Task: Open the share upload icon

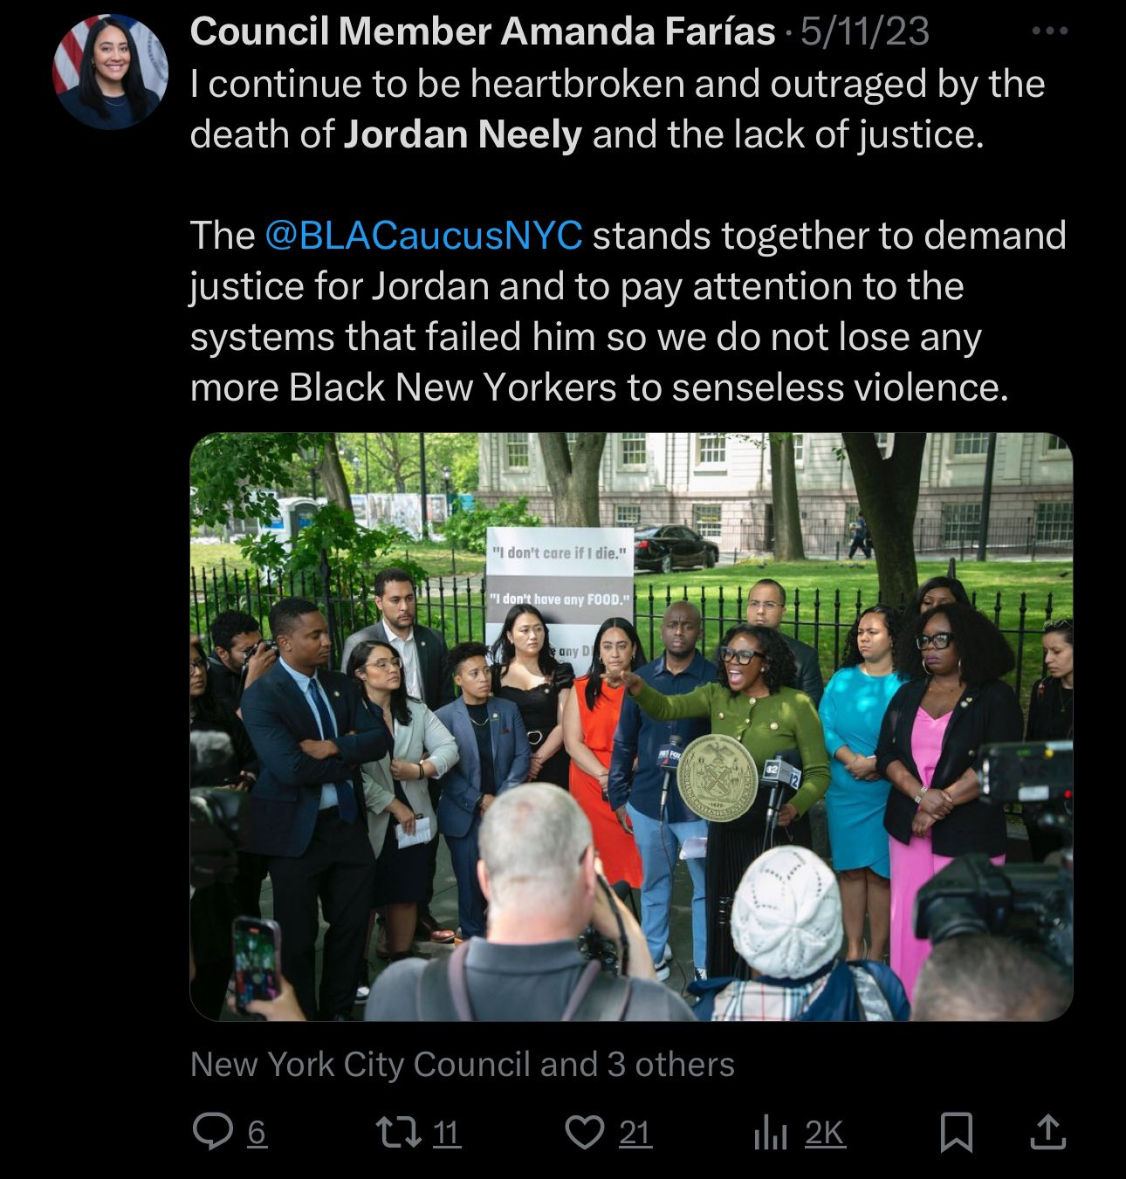Action: point(1047,1133)
